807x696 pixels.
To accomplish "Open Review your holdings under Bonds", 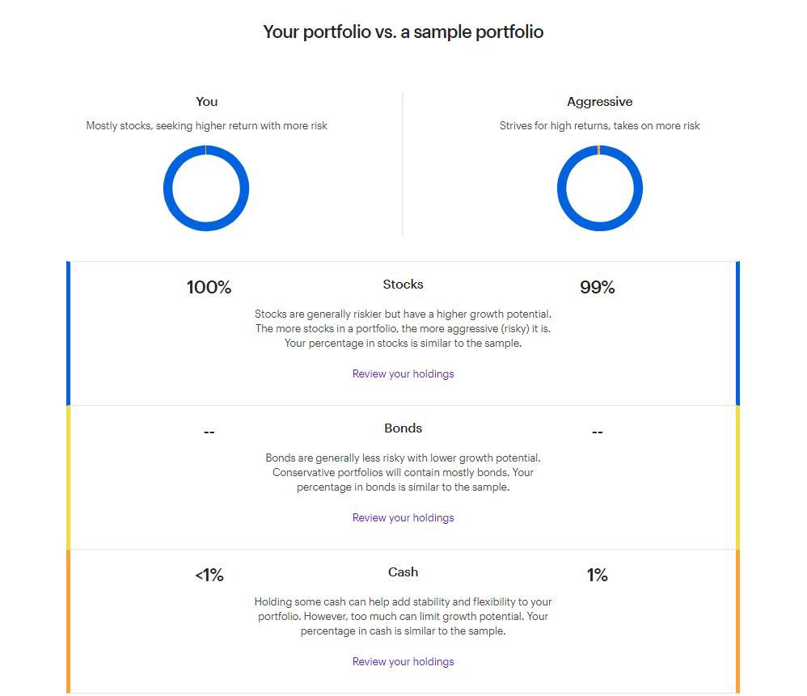I will pyautogui.click(x=403, y=518).
